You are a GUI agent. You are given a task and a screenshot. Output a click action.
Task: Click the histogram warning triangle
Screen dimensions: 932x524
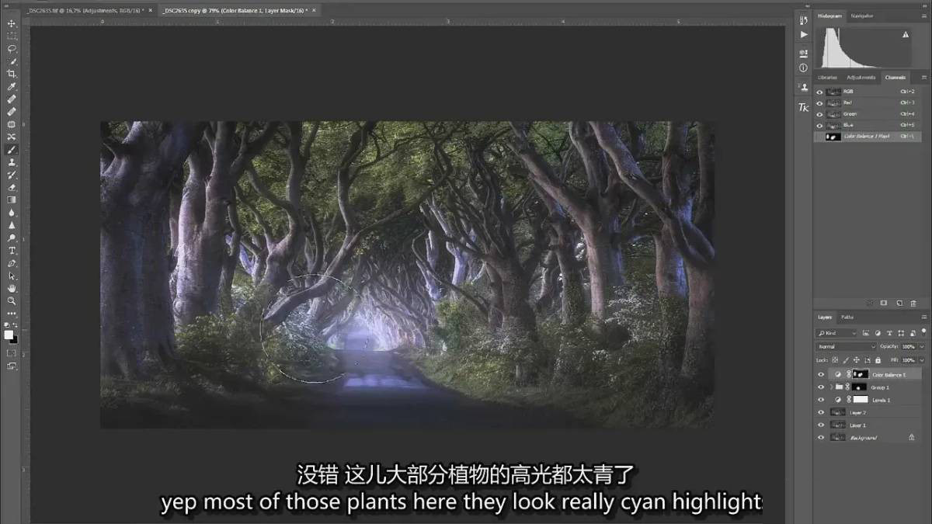click(x=906, y=35)
